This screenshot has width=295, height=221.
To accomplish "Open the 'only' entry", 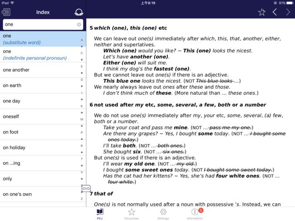I will [43, 179].
